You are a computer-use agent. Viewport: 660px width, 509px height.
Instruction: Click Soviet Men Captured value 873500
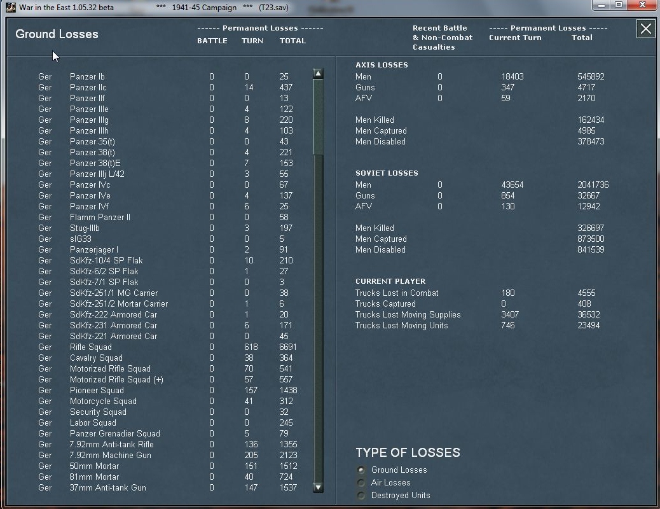pyautogui.click(x=591, y=239)
